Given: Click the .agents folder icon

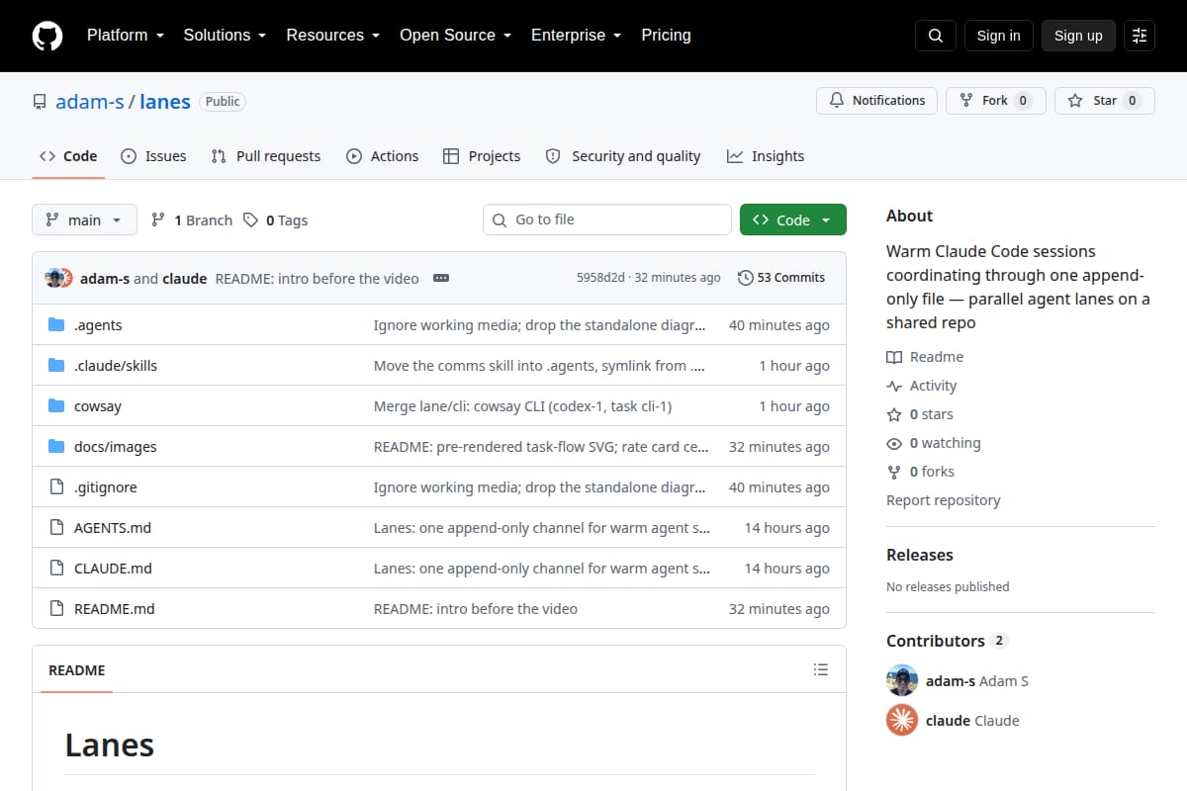Looking at the screenshot, I should (56, 325).
